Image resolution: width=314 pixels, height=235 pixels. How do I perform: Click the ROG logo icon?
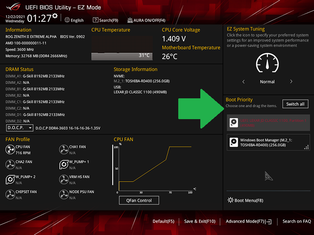point(13,7)
